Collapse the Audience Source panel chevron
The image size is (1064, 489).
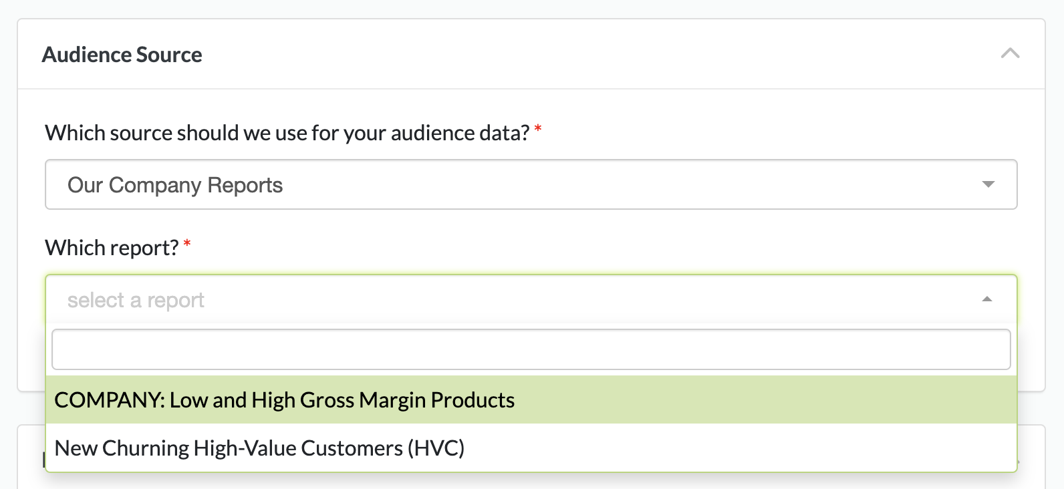tap(1010, 53)
